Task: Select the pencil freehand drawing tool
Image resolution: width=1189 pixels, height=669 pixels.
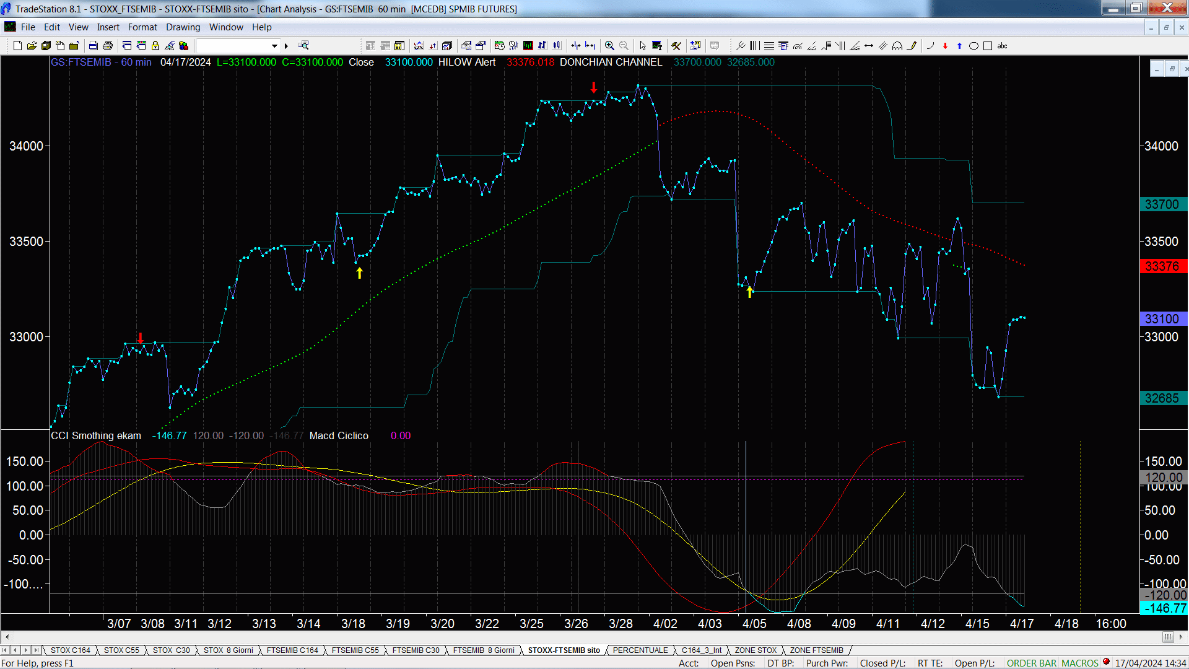Action: [x=912, y=46]
